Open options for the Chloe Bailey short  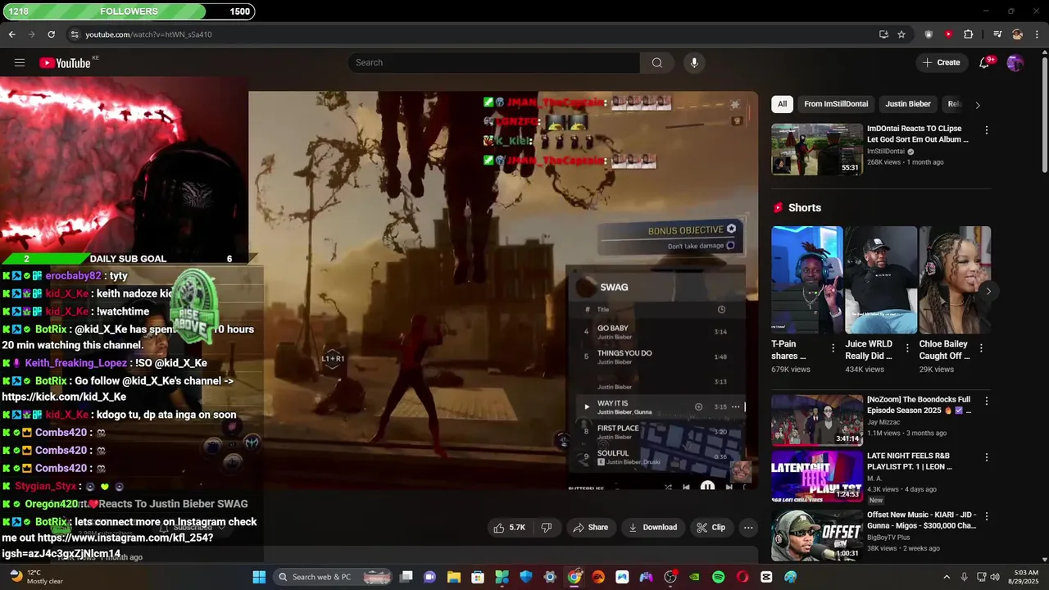981,348
